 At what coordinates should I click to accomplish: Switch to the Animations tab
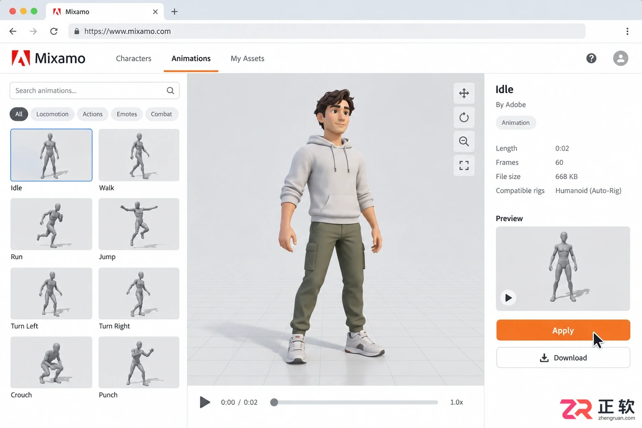point(191,58)
